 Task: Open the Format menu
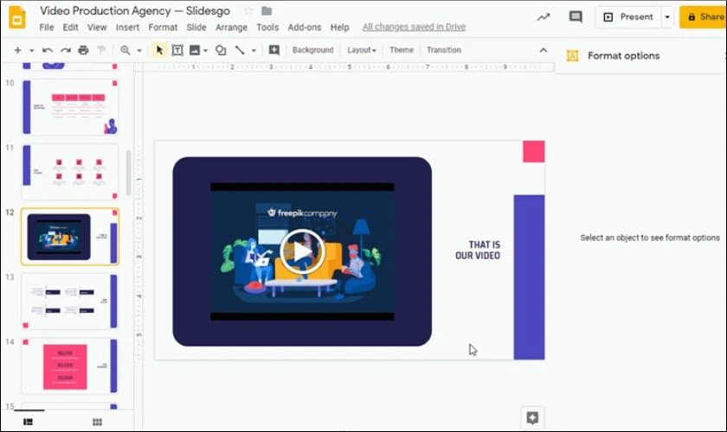[x=163, y=28]
